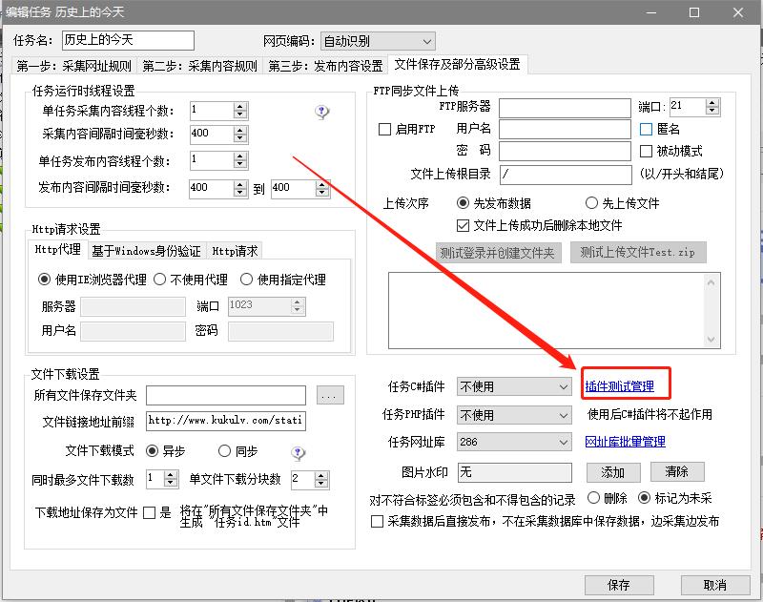Click the 网址库批量管理 link
The height and width of the screenshot is (602, 763).
pyautogui.click(x=625, y=442)
